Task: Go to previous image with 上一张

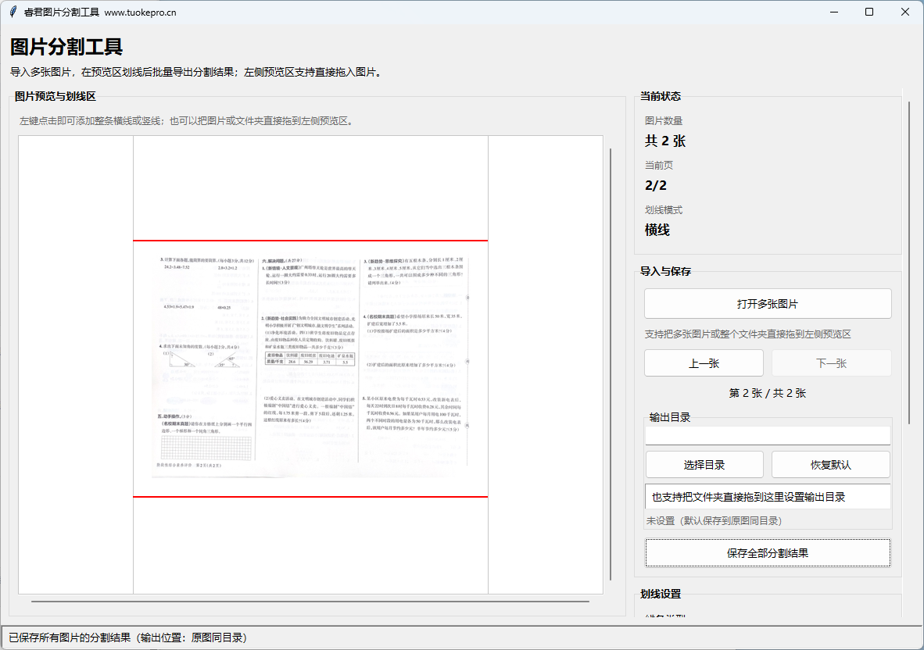Action: coord(704,363)
